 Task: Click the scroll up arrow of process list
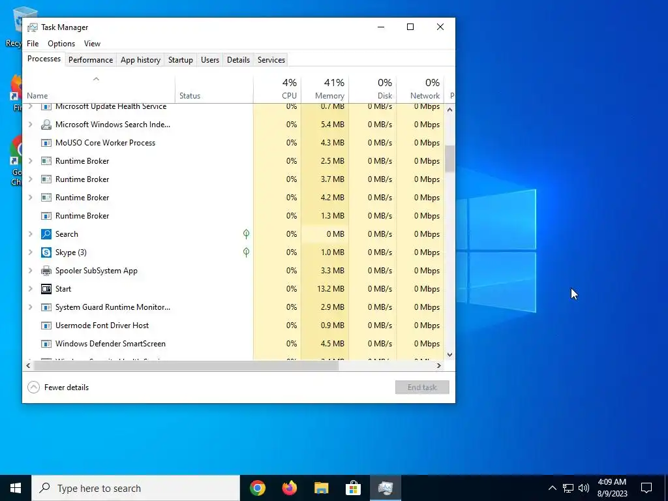[x=449, y=110]
